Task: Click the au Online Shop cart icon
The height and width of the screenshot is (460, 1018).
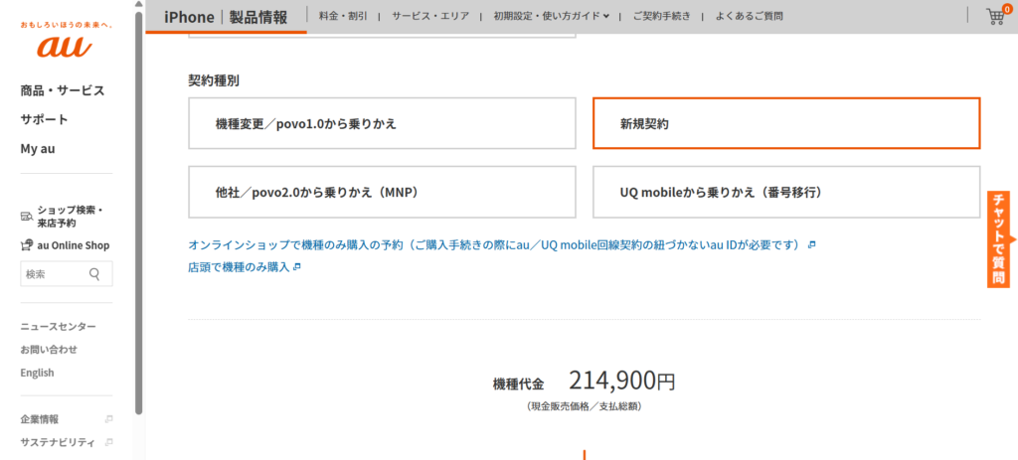Action: [x=27, y=245]
